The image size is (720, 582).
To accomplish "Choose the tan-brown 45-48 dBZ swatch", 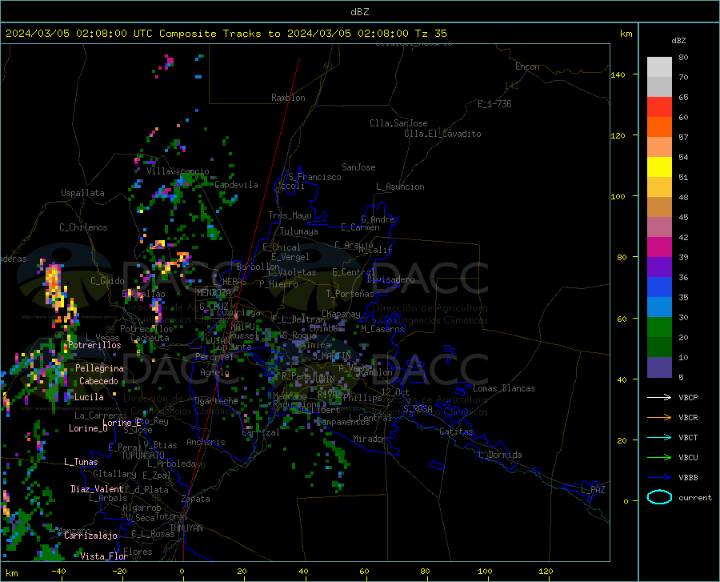I will click(659, 207).
